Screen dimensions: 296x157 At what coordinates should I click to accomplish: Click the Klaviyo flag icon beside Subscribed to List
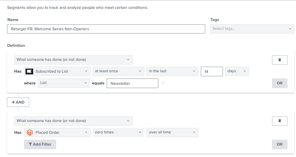click(x=29, y=71)
